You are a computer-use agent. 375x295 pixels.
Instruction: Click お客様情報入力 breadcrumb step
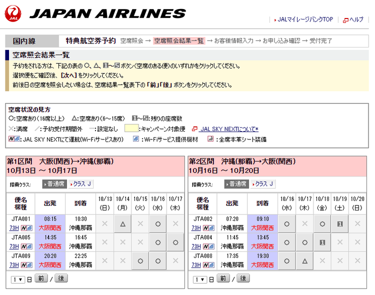tap(233, 41)
